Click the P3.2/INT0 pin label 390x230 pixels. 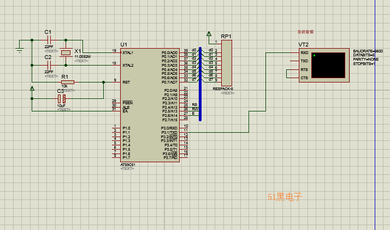[169, 137]
